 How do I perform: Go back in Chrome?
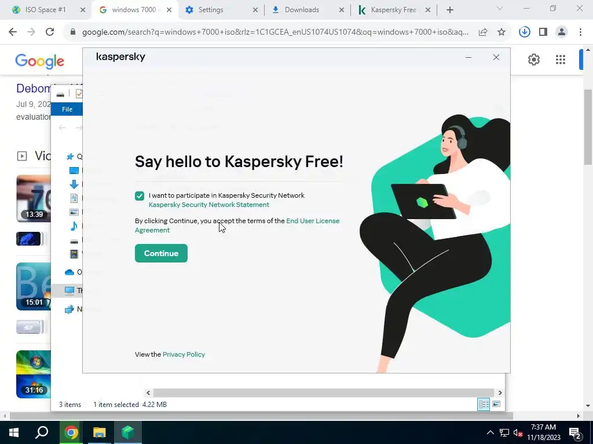[x=13, y=32]
